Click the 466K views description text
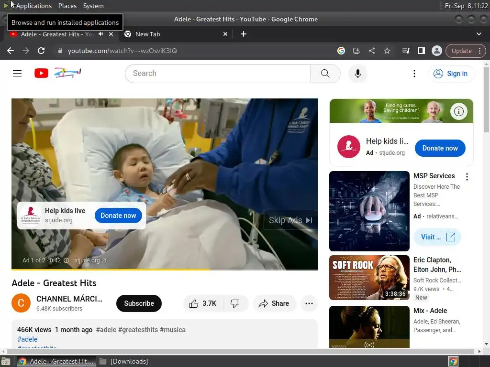The image size is (490, 367). click(34, 330)
